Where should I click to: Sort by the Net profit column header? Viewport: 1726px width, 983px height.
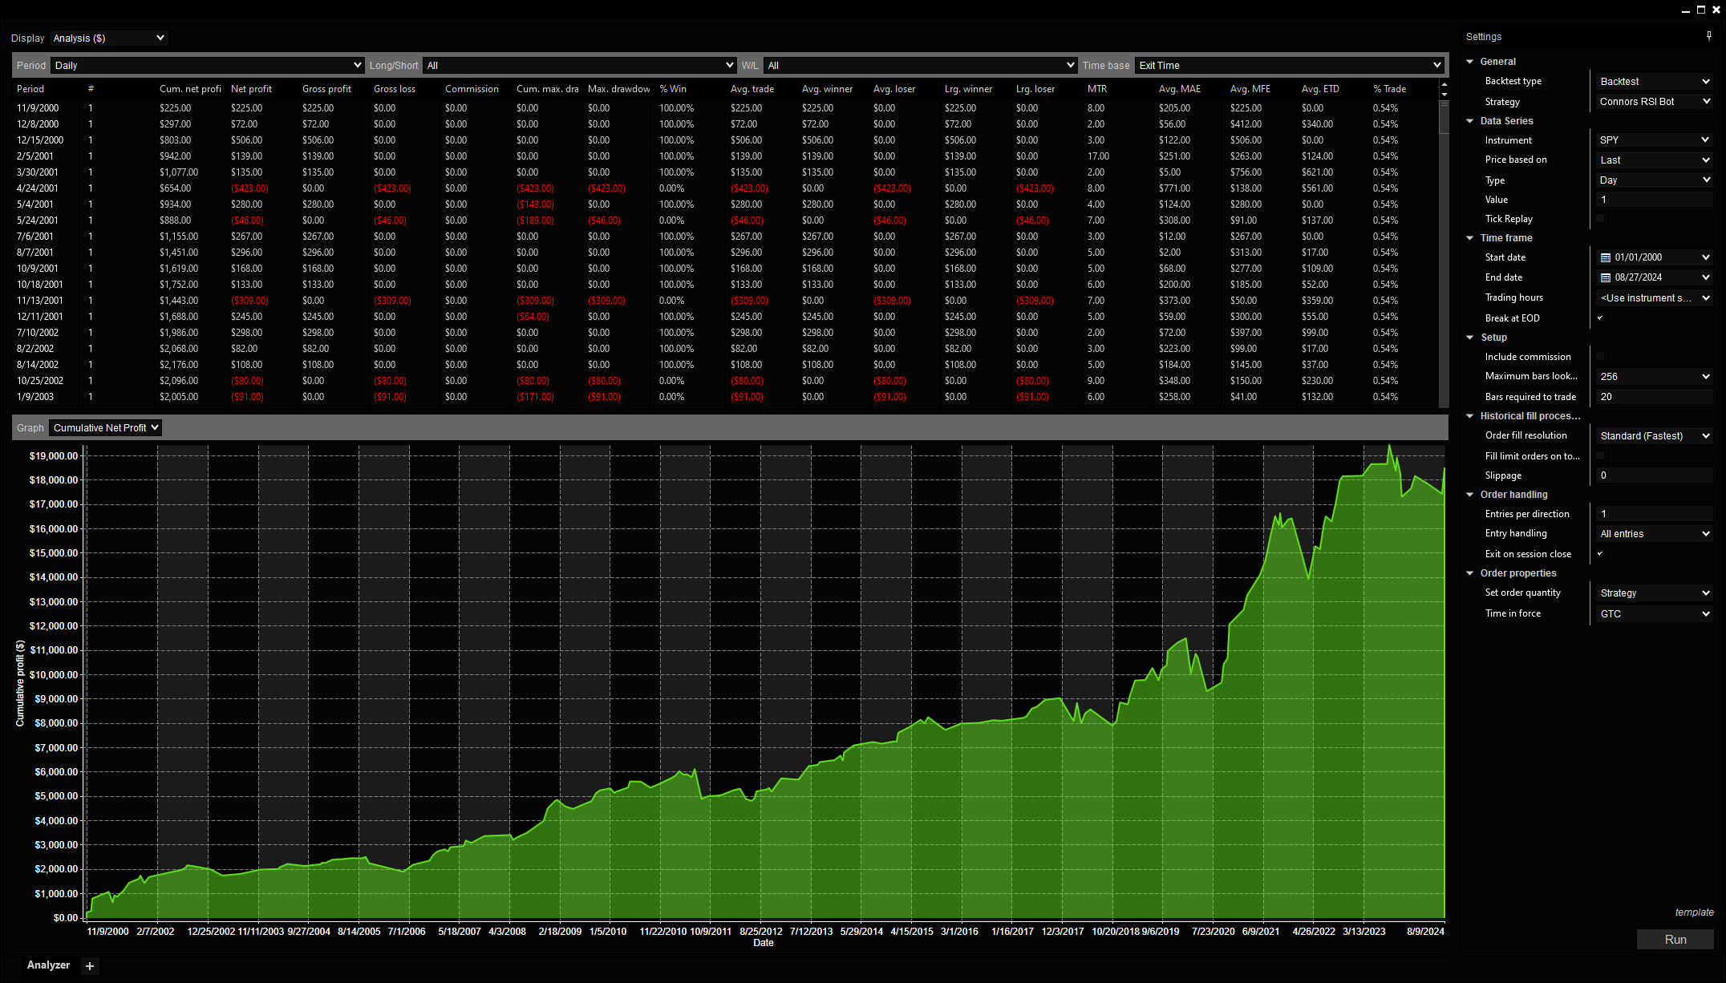tap(251, 89)
